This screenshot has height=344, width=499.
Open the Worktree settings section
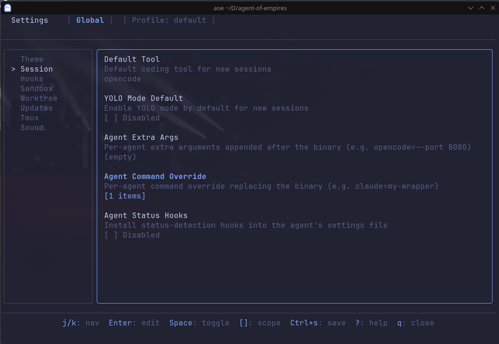(x=39, y=98)
